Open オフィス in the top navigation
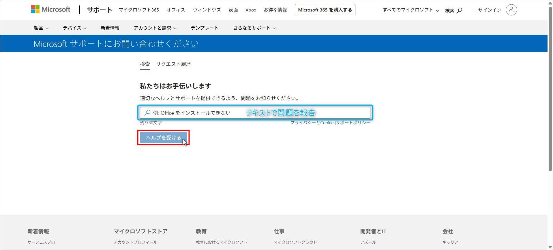Screen dimensions: 553x250 pyautogui.click(x=176, y=10)
